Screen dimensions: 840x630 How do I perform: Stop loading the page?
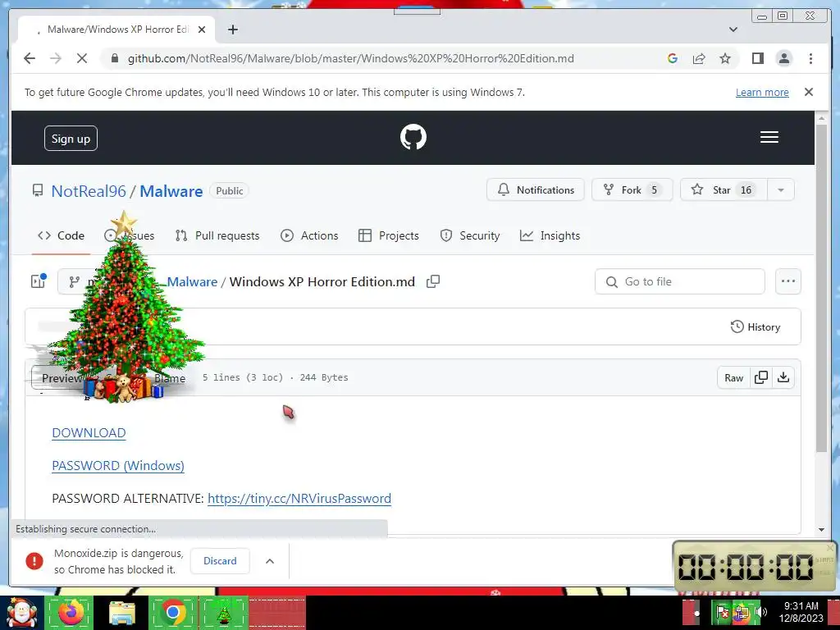pos(81,58)
